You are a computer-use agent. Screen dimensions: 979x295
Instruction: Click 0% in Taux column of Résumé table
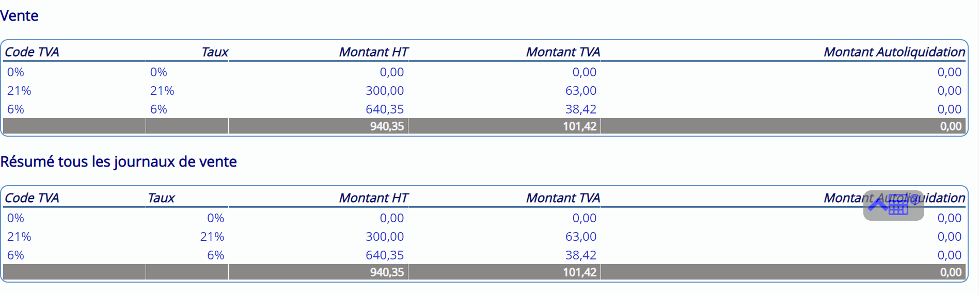click(215, 218)
